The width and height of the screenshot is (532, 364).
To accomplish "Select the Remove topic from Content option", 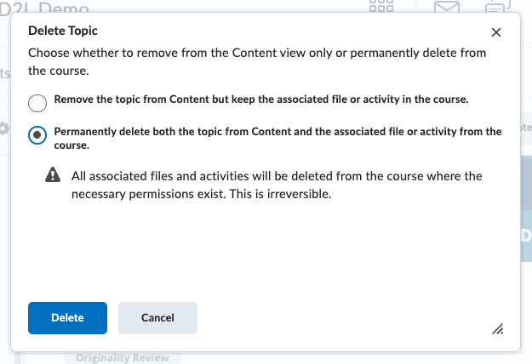I will [37, 103].
